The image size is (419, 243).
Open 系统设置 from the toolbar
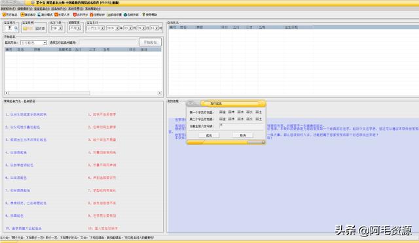(115, 14)
